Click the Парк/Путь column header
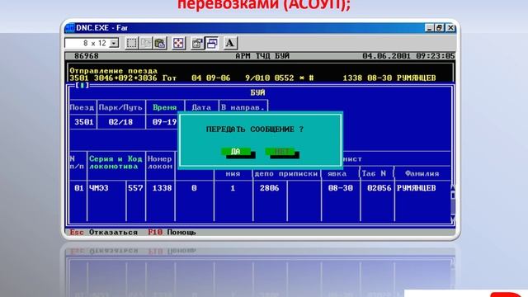The height and width of the screenshot is (297, 528). pos(120,107)
